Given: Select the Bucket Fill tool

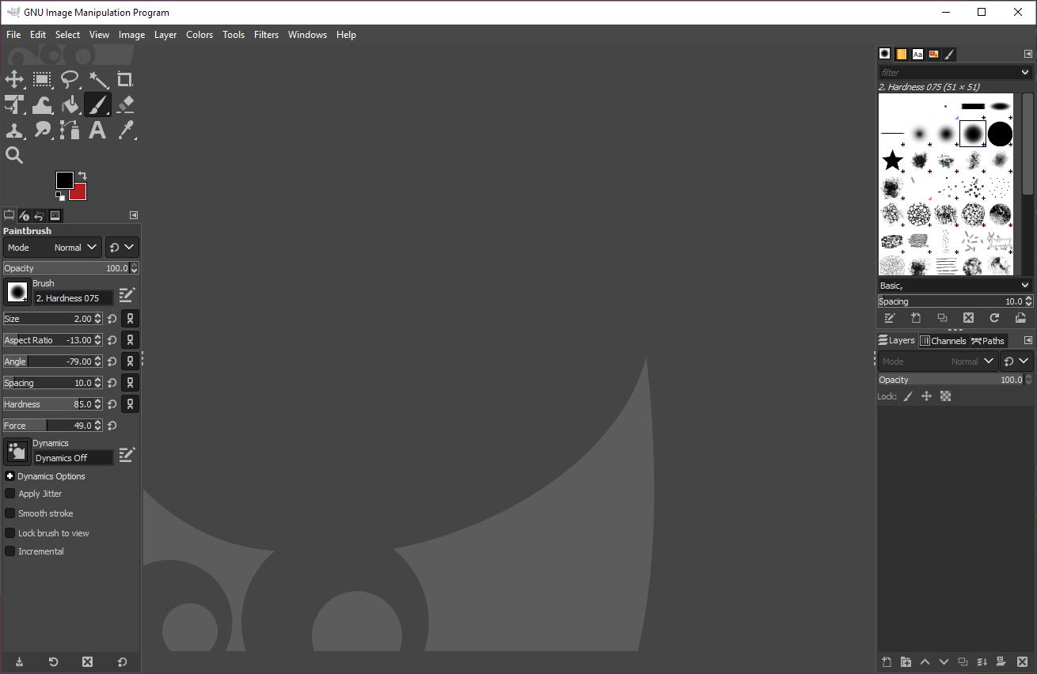Looking at the screenshot, I should (x=70, y=104).
